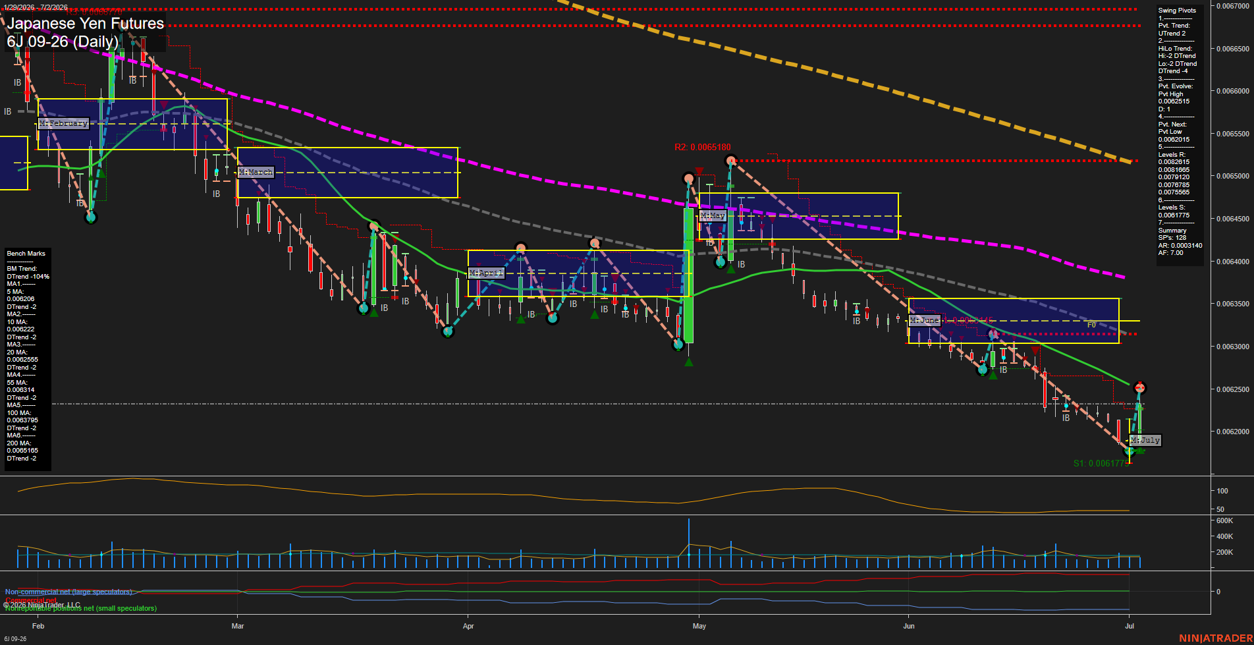Click 'AR: 0.0003140' summary value
This screenshot has width=1254, height=645.
coord(1180,246)
